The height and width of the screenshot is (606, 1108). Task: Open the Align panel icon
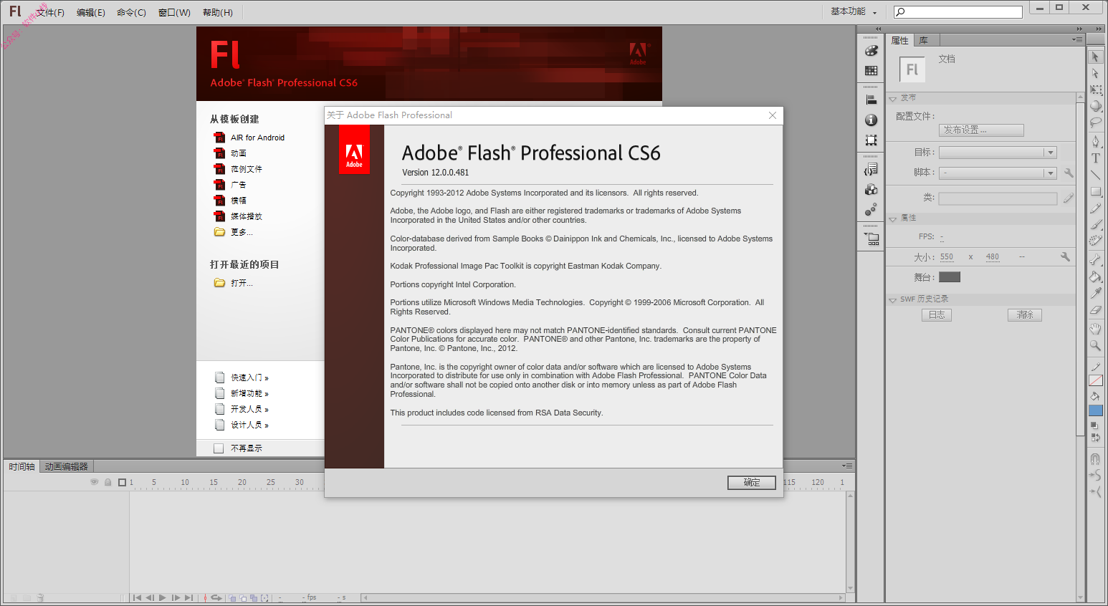coord(871,100)
